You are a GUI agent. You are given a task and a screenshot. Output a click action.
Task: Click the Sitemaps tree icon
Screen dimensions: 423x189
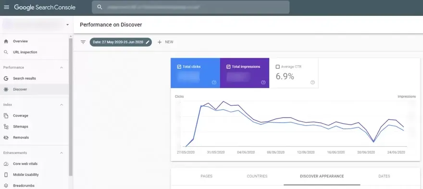[6, 126]
